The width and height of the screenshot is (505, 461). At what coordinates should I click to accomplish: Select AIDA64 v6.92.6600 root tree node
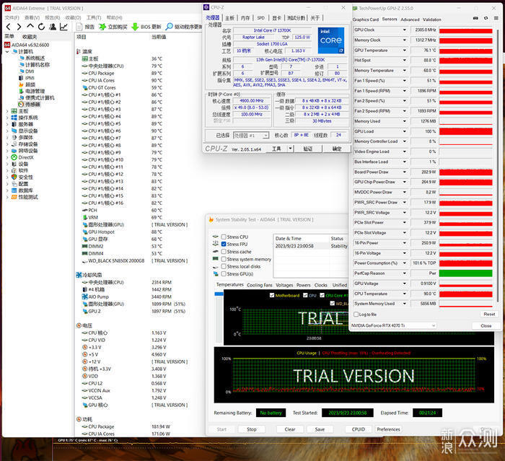(x=27, y=45)
